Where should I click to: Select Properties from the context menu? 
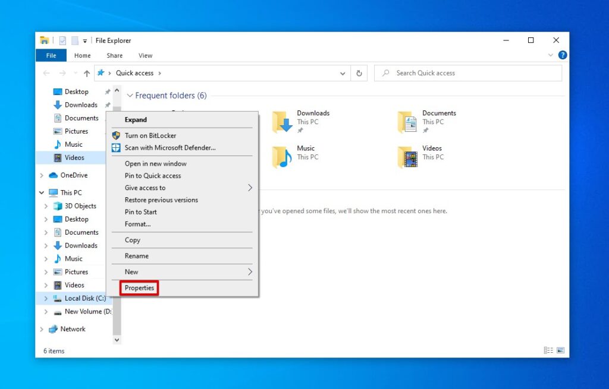139,287
